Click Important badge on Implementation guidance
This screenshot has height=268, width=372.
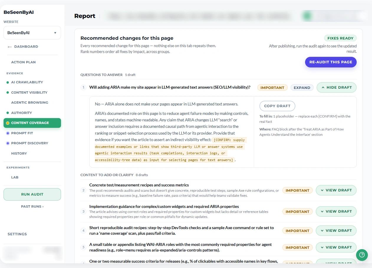[297, 211]
